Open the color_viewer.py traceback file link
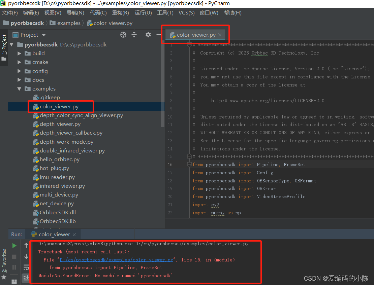This screenshot has width=374, height=285. [116, 260]
